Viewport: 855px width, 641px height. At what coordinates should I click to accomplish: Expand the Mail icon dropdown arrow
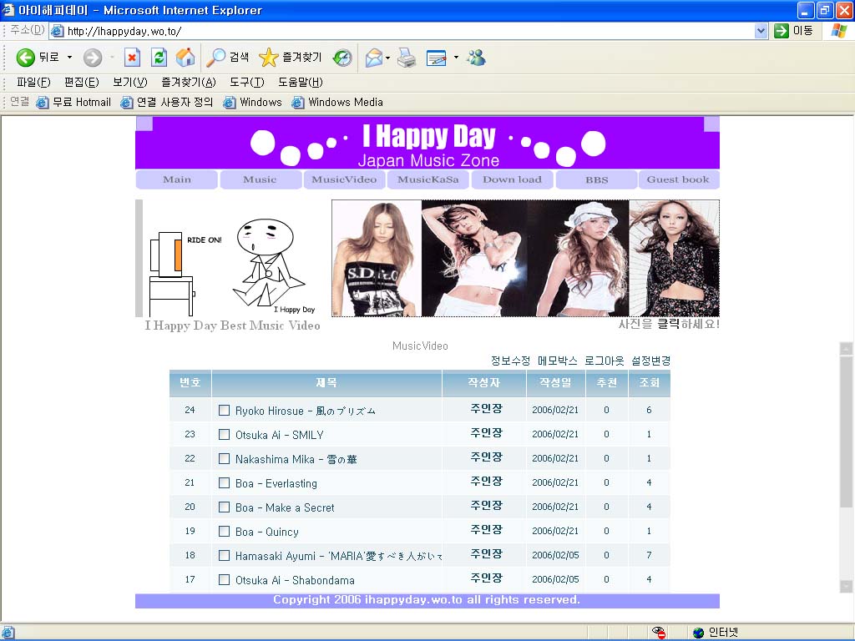click(x=388, y=58)
